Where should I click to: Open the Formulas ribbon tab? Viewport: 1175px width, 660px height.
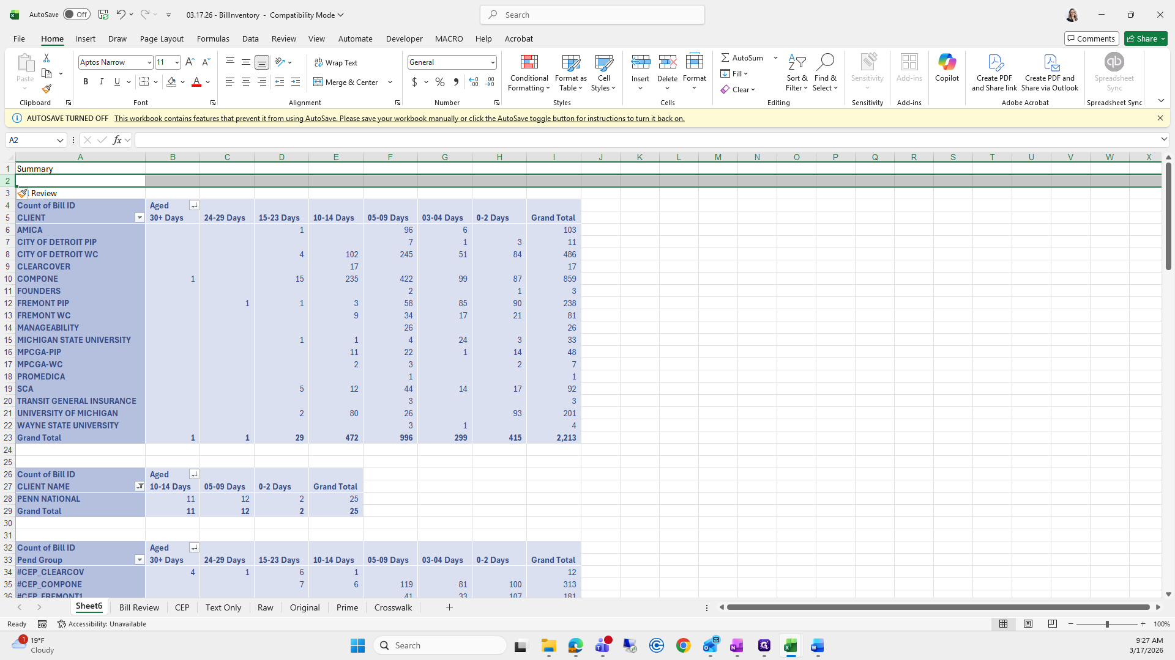[x=213, y=38]
